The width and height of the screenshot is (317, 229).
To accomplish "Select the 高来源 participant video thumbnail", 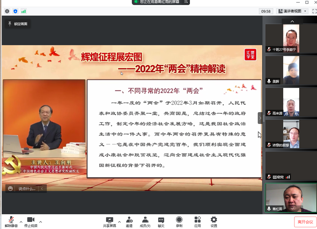I will click(291, 102).
